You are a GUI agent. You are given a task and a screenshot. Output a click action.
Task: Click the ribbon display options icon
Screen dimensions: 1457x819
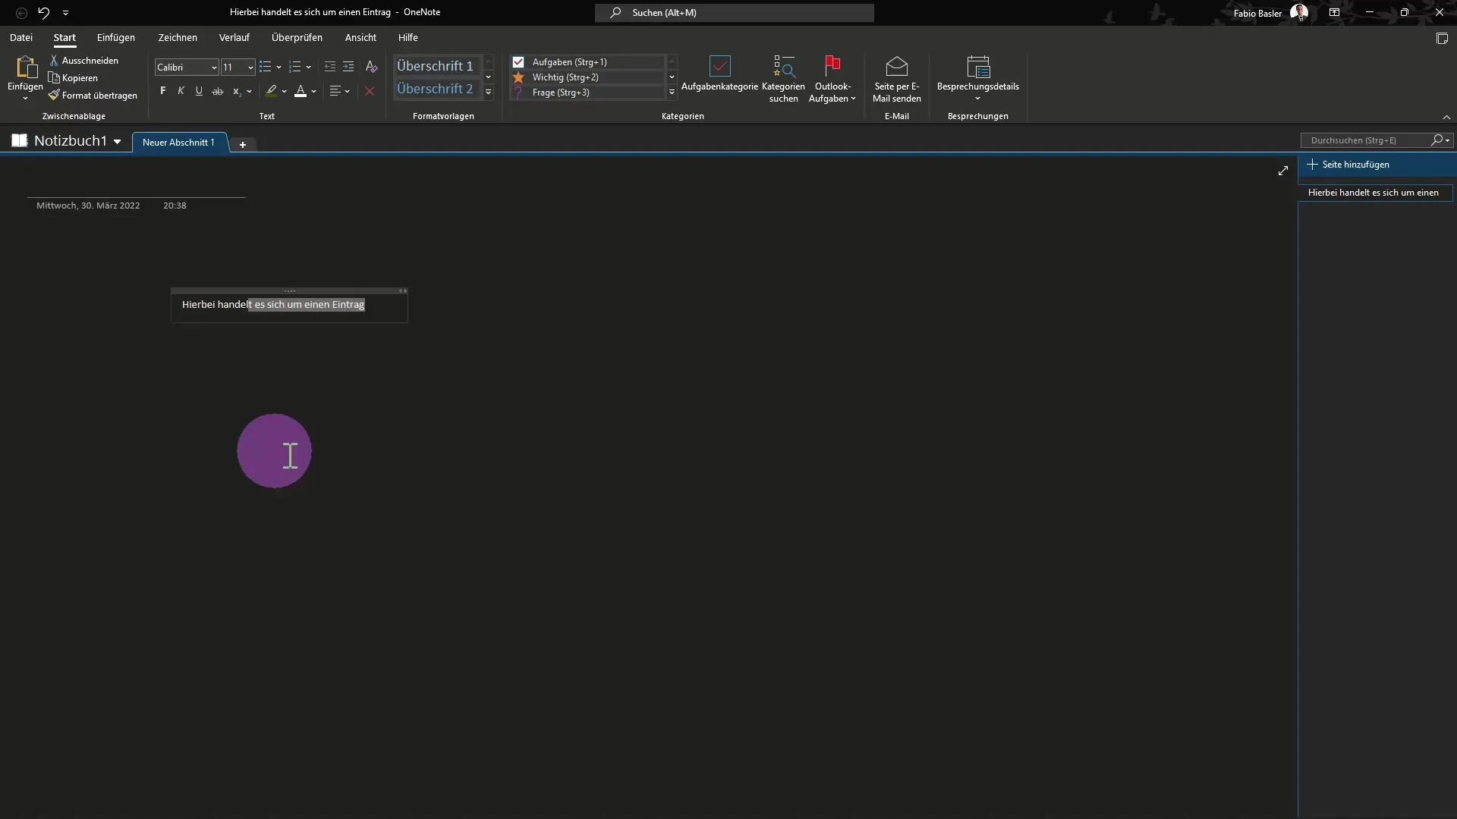1334,13
